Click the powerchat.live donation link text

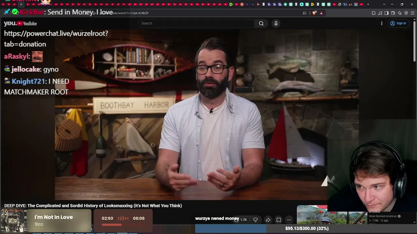click(56, 39)
